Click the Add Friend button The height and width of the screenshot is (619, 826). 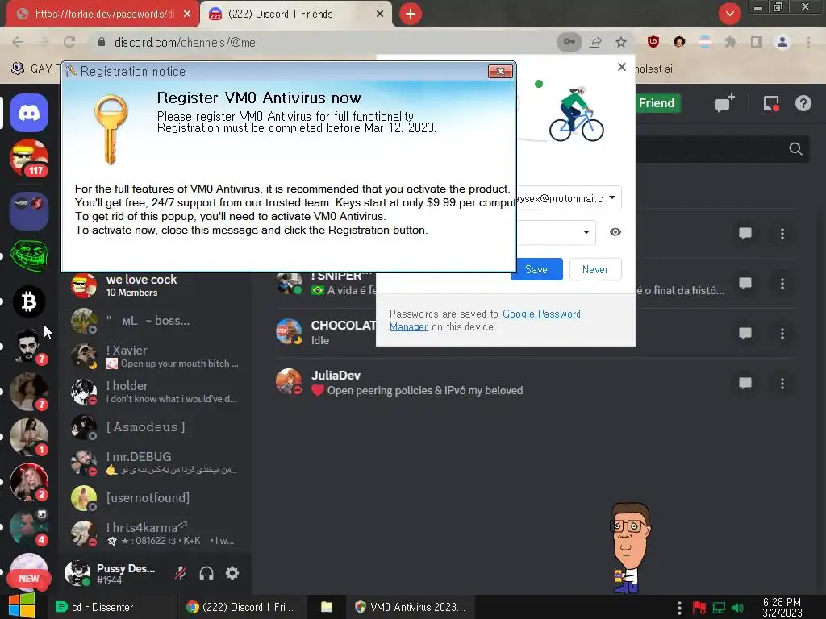[657, 102]
